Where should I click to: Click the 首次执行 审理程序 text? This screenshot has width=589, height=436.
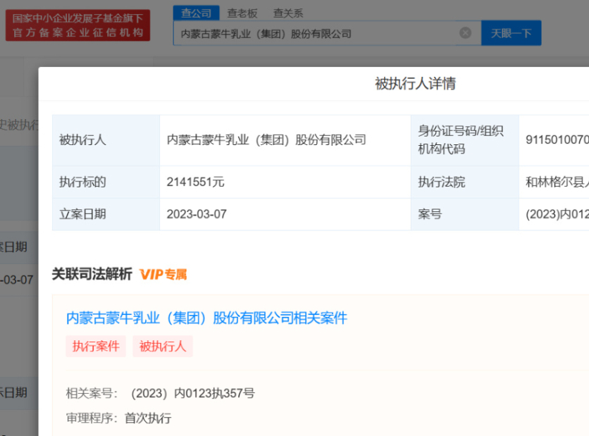click(148, 418)
